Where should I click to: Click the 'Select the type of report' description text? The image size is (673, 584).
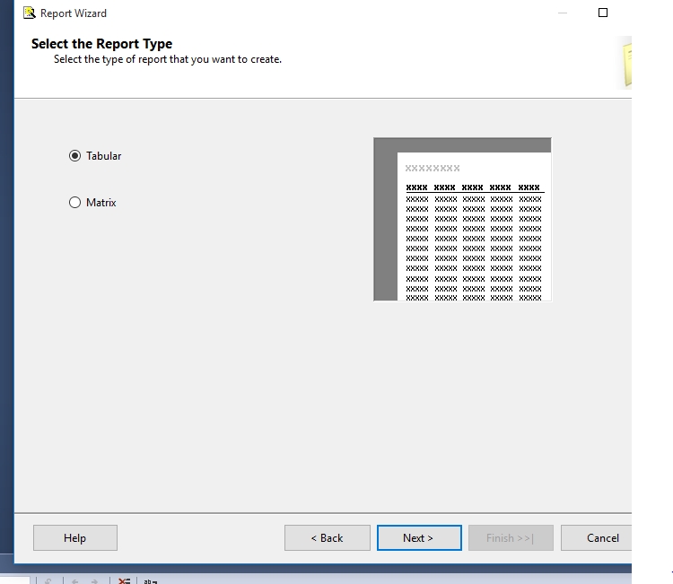coord(167,60)
